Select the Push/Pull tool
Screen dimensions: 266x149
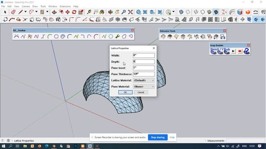[x=54, y=12]
